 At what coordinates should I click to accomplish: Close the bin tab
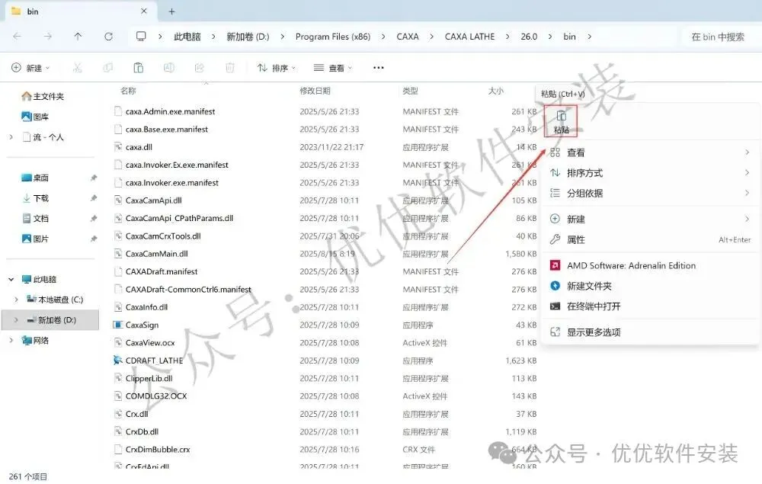144,11
